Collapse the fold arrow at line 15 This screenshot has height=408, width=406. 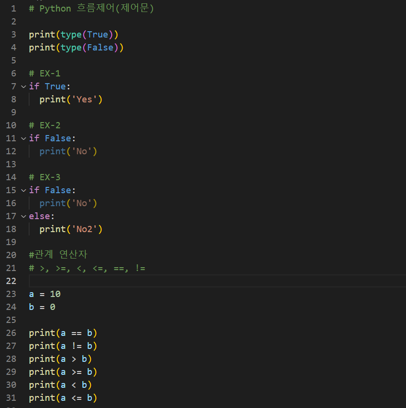[x=24, y=190]
